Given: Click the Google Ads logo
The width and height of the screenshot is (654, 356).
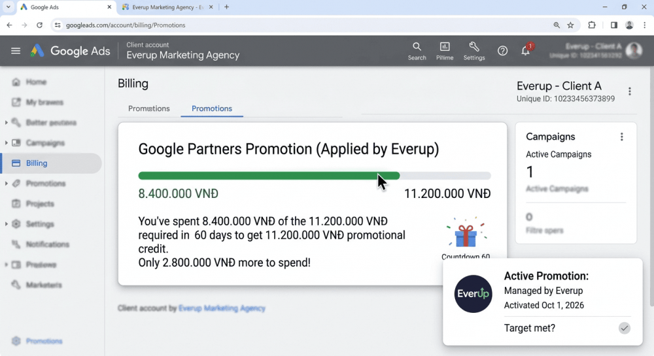Looking at the screenshot, I should point(71,51).
